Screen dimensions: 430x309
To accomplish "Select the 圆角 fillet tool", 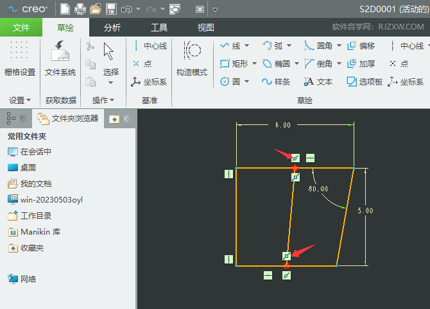I will [319, 46].
